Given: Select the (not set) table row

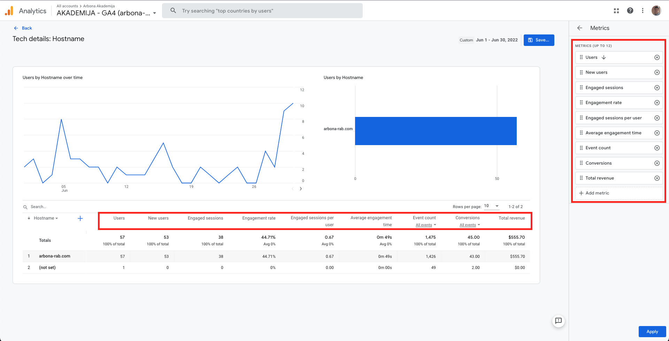Looking at the screenshot, I should [x=276, y=268].
